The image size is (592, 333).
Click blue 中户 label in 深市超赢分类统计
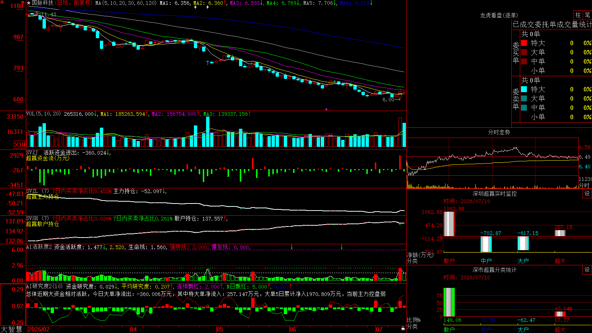[486, 329]
